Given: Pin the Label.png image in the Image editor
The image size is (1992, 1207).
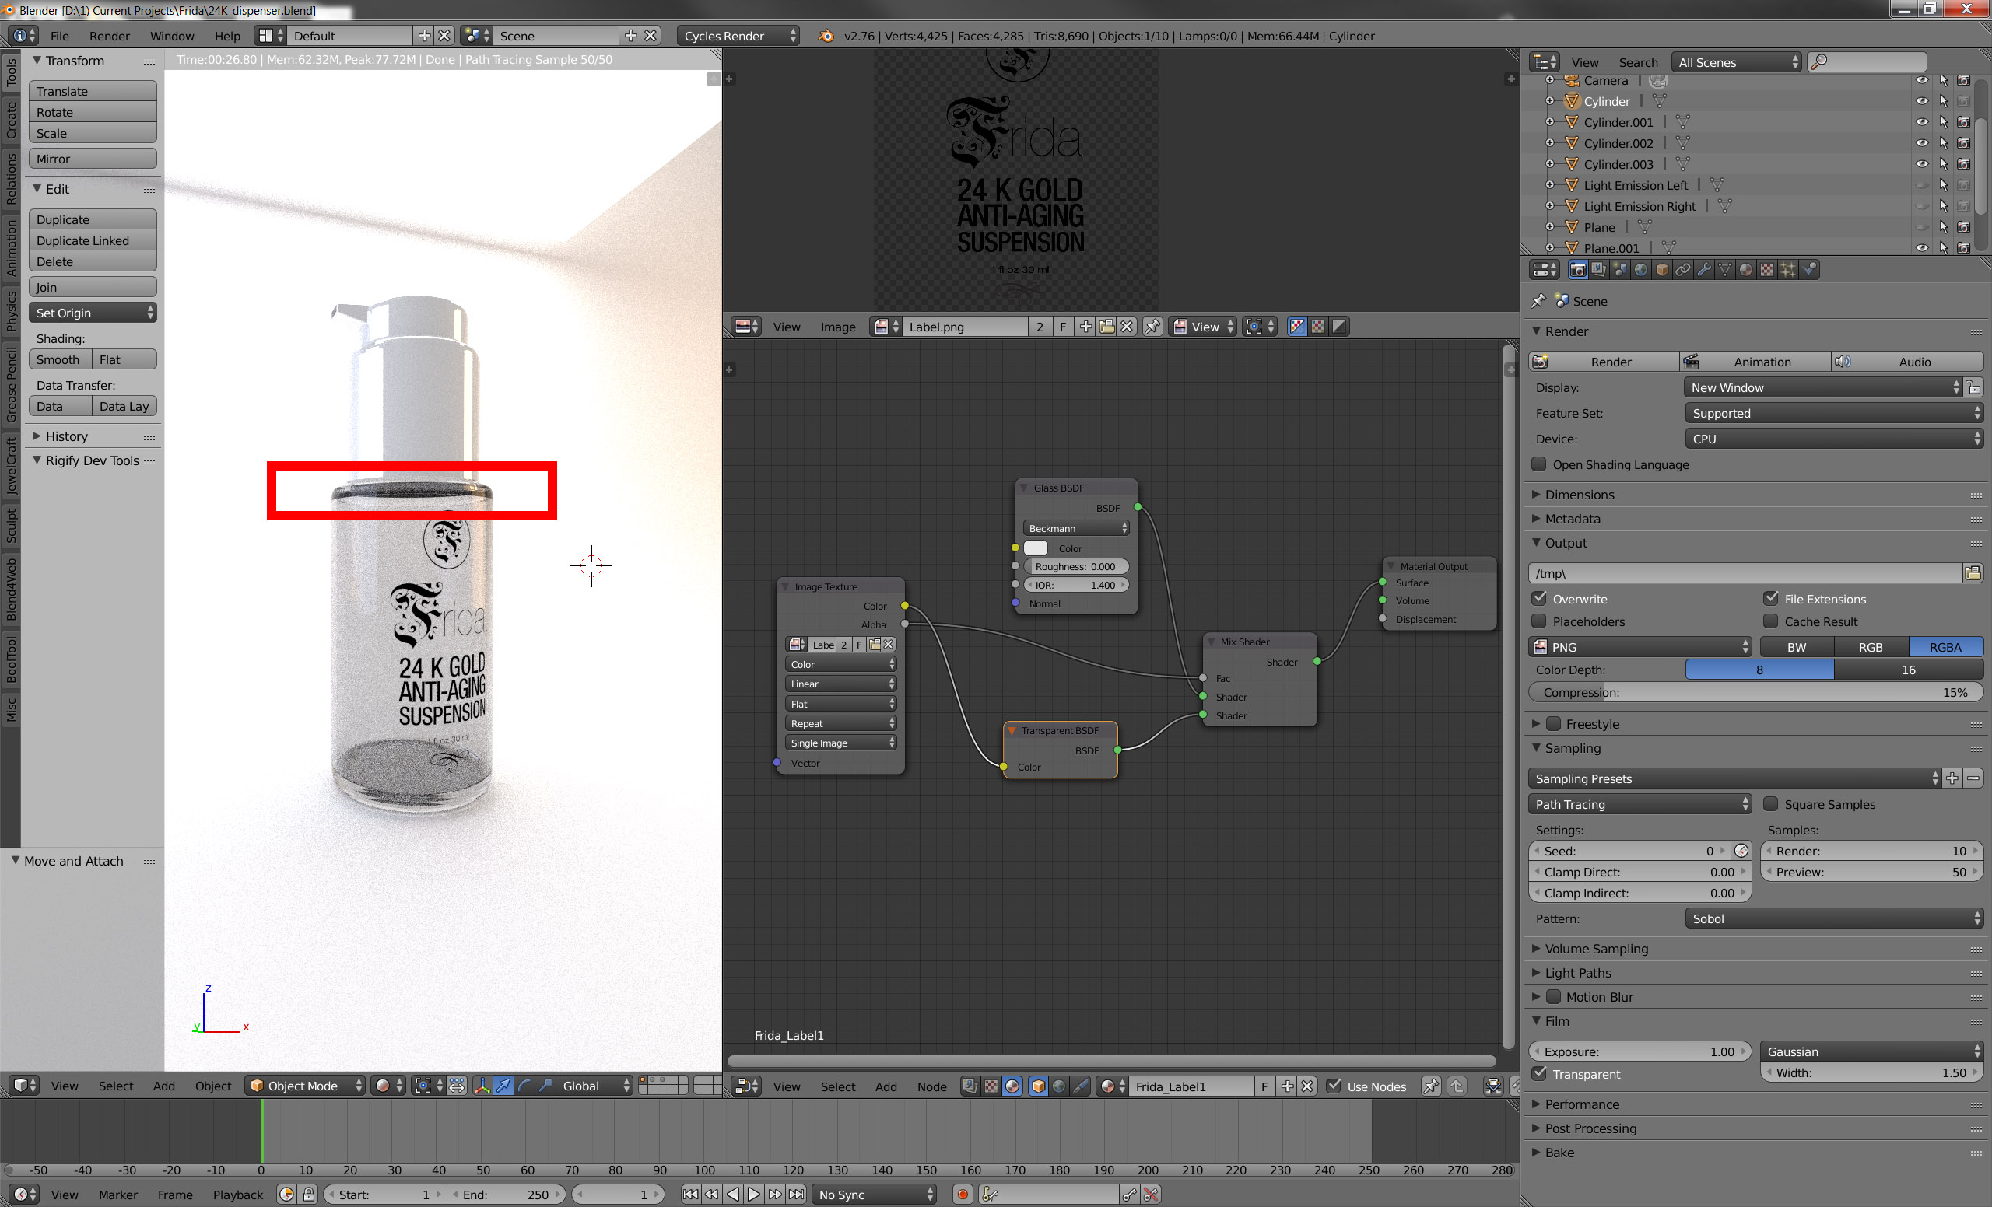Looking at the screenshot, I should coord(1153,327).
